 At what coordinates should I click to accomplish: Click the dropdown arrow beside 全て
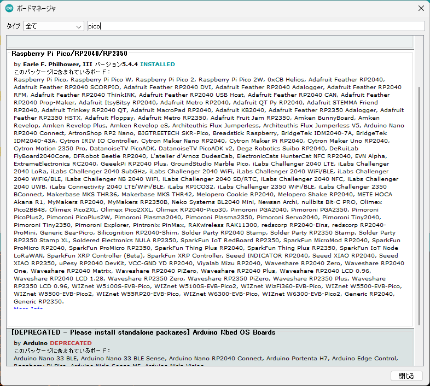pos(79,26)
